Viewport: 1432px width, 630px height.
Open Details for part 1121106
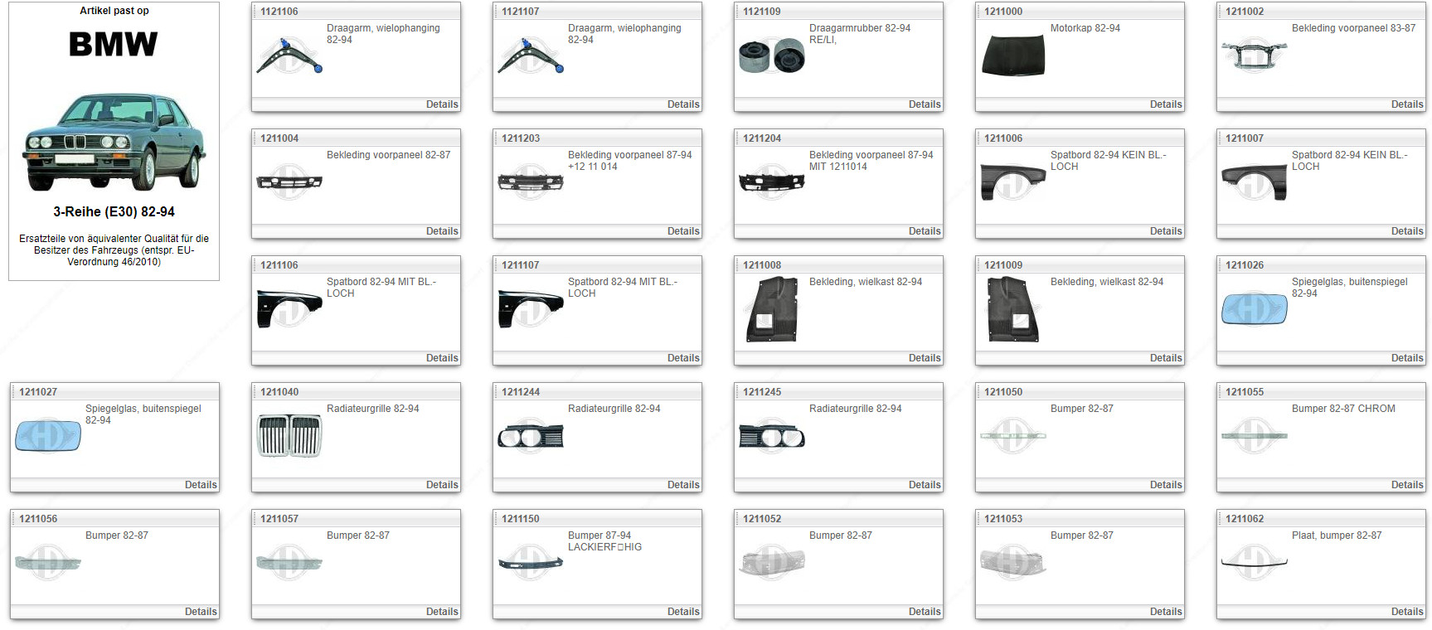442,104
